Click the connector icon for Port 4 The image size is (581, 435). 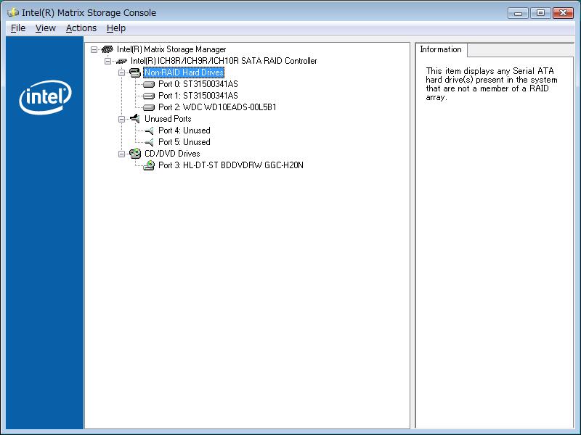(x=149, y=130)
